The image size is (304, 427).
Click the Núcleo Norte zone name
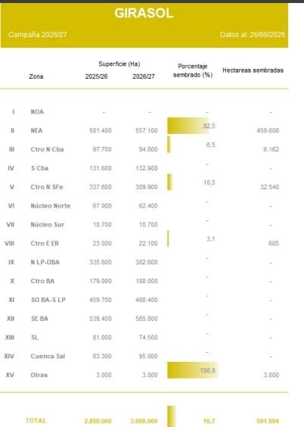pos(51,206)
